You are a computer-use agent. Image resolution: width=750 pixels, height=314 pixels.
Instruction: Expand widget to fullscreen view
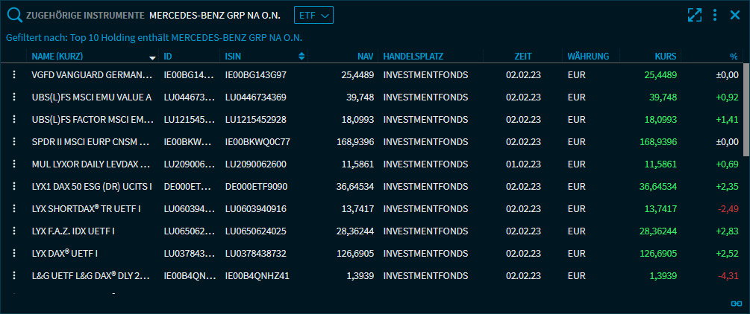click(x=694, y=15)
